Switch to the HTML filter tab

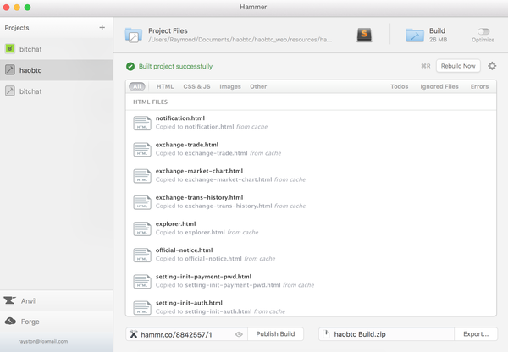coord(165,86)
